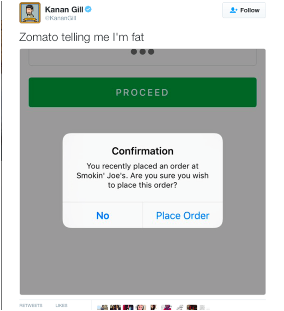Open the Kanan Gill name link
284x311 pixels.
[x=64, y=10]
